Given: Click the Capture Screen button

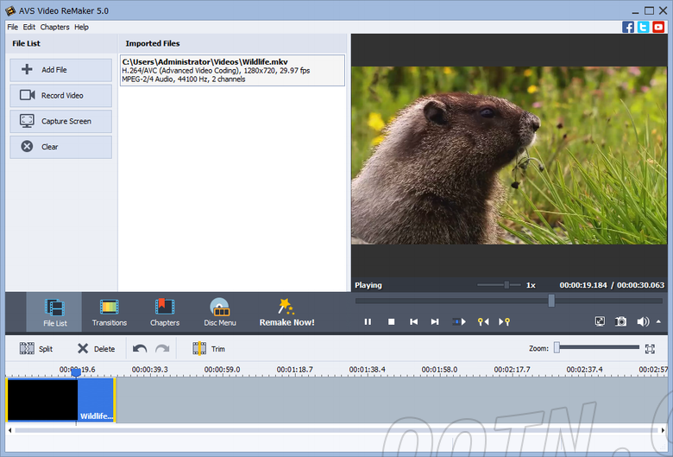Looking at the screenshot, I should pos(61,121).
